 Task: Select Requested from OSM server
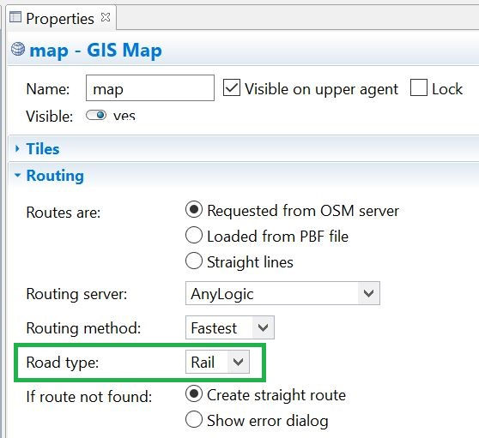point(194,209)
